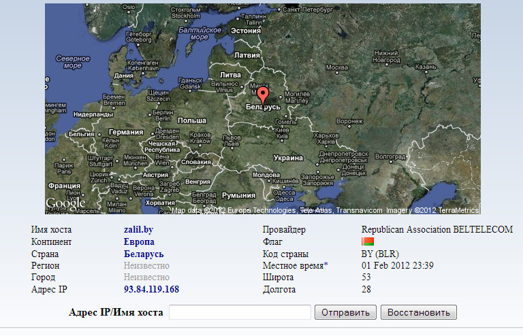Click the Хорватия label on the map

160,203
